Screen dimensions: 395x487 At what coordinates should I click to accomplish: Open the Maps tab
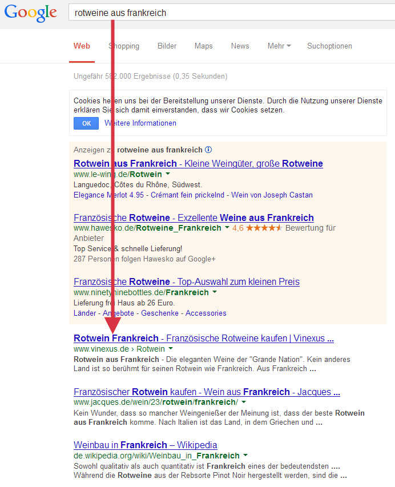coord(203,46)
